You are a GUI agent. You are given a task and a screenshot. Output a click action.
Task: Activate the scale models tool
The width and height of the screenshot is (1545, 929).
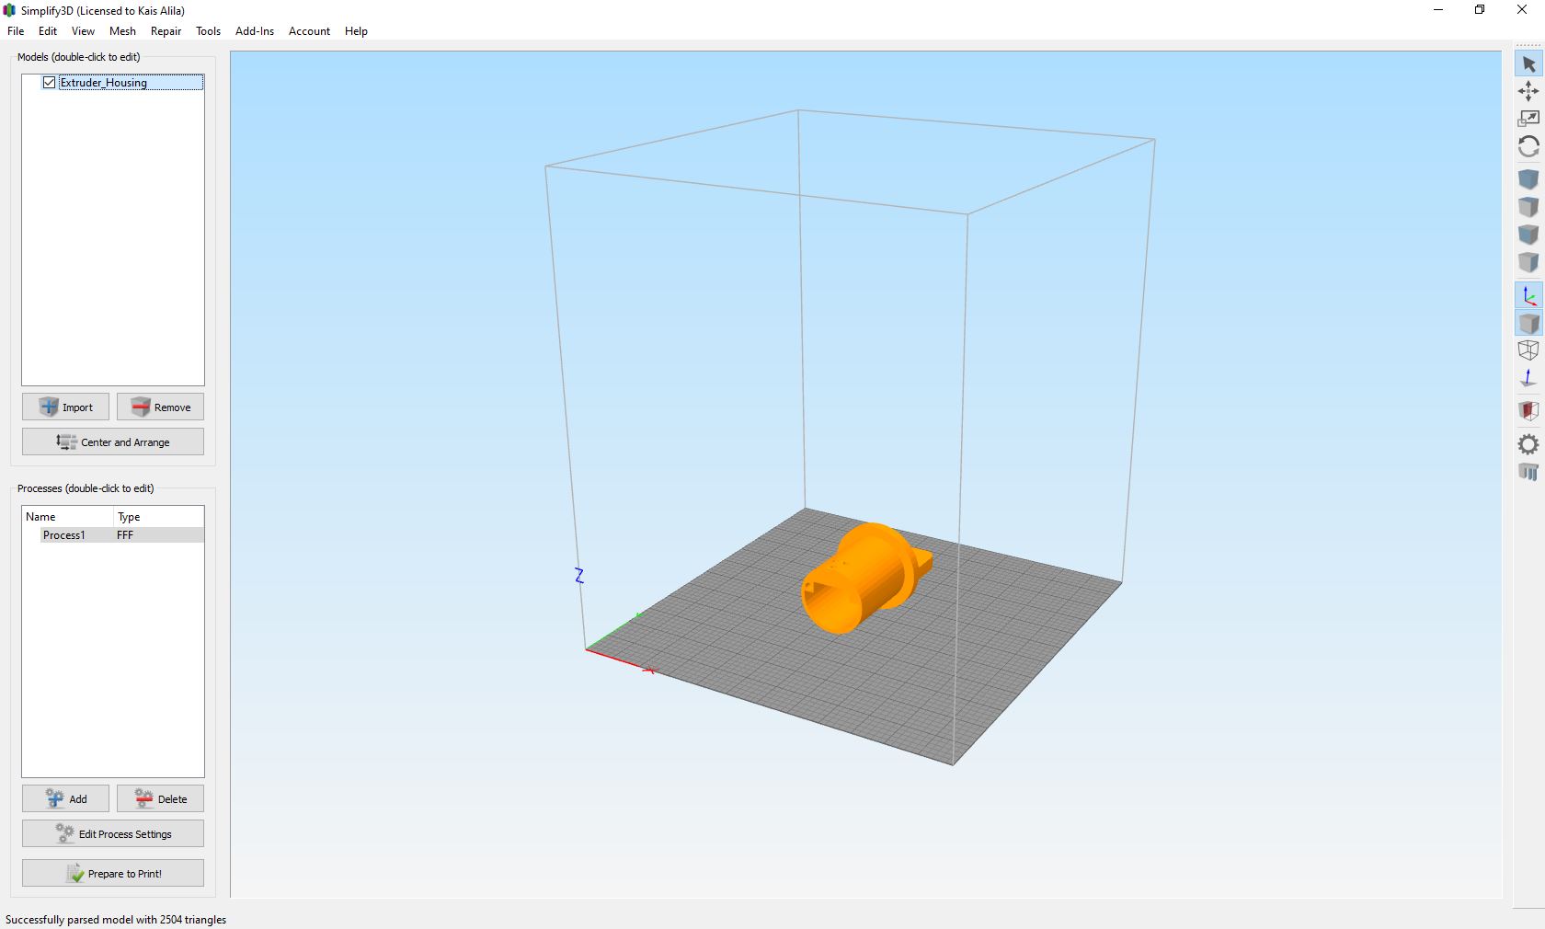pos(1528,119)
